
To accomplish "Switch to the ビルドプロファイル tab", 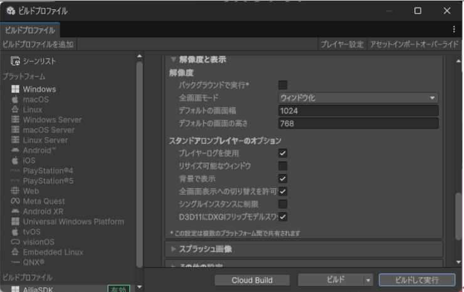I will pyautogui.click(x=29, y=29).
